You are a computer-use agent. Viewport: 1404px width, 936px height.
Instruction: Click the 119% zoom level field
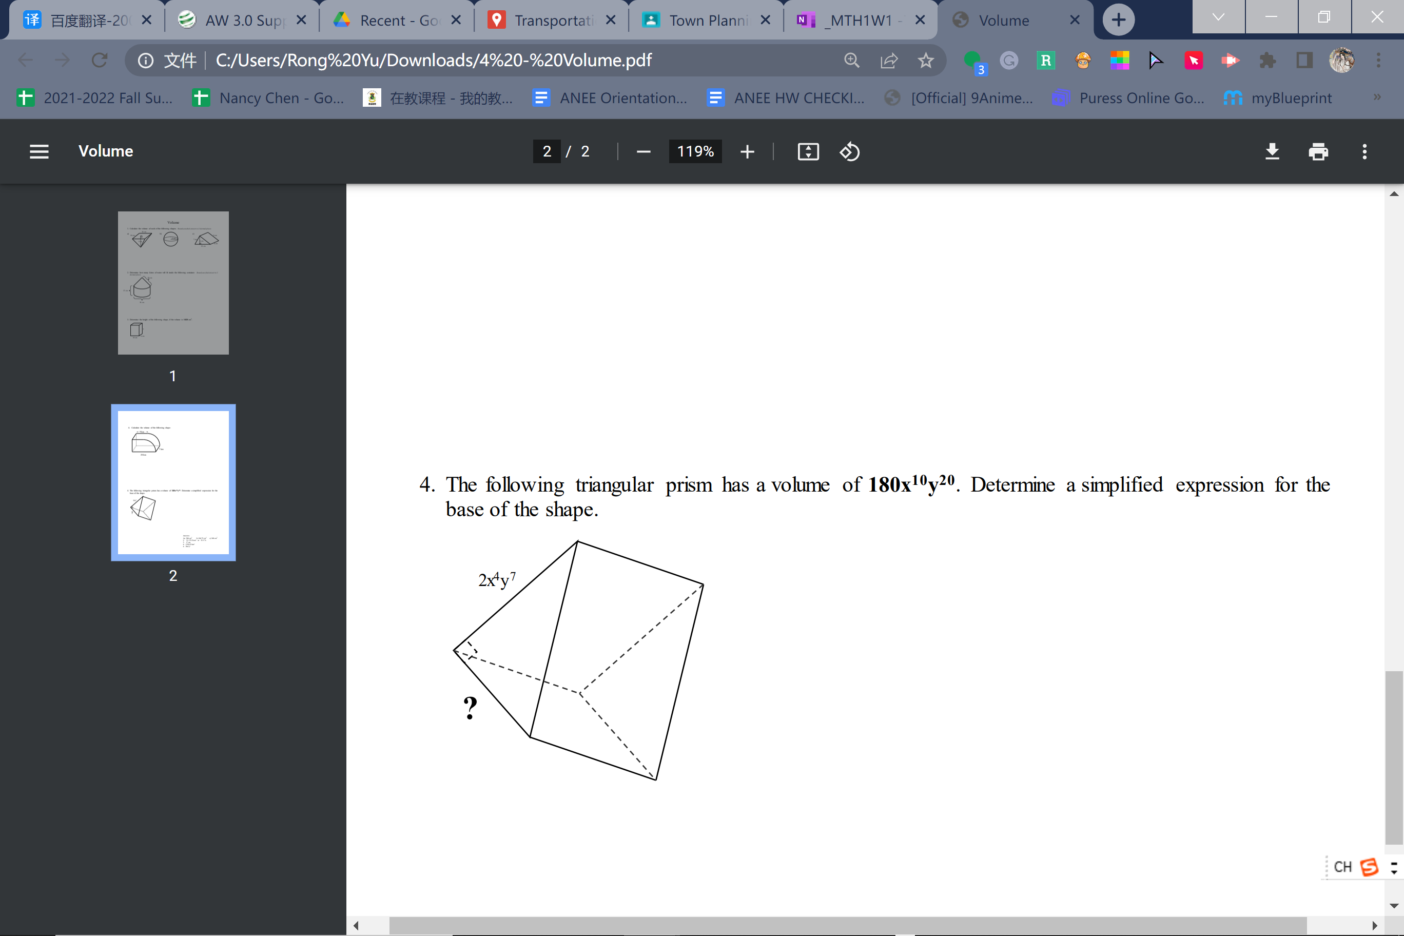[695, 151]
